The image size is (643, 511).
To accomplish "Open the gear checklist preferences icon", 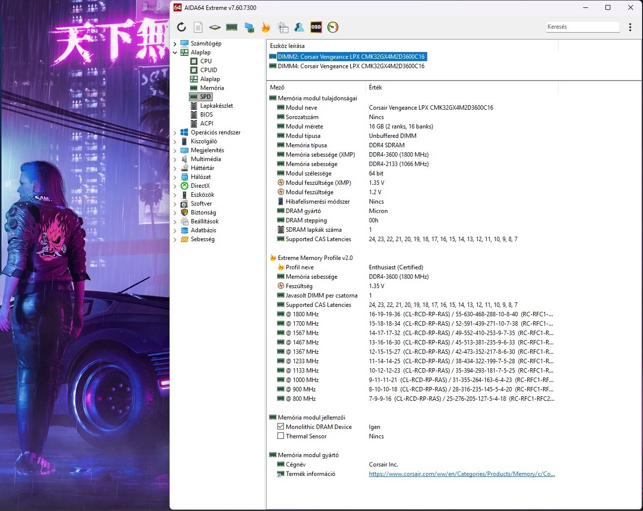I will [283, 27].
